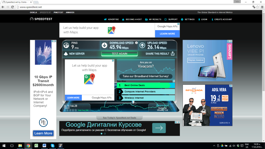Click the share result export icon

coord(173,54)
